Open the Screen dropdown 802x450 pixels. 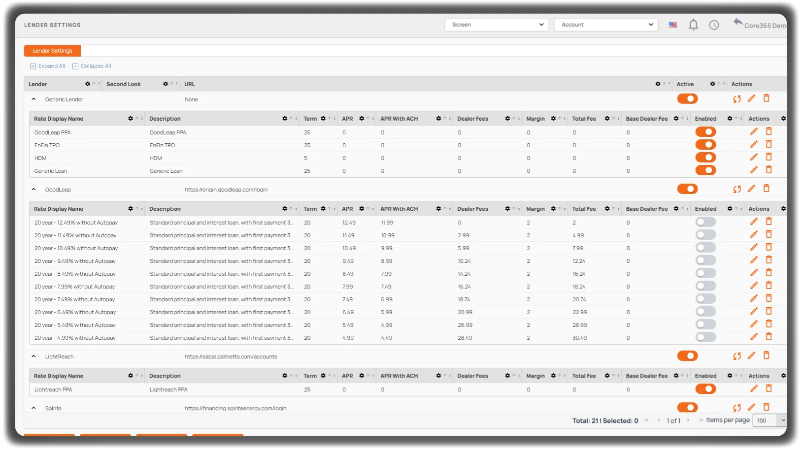[497, 25]
